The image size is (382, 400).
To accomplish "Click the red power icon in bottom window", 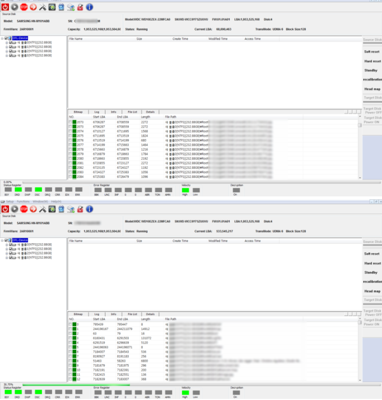I will (5, 209).
